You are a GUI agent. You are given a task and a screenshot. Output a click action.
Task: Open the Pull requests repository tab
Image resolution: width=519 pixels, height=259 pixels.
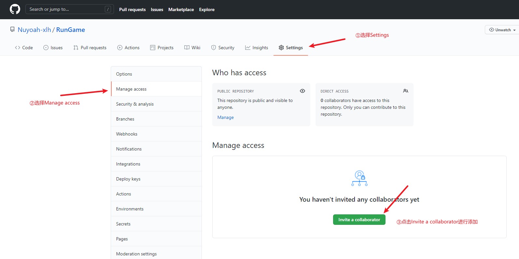click(x=90, y=48)
